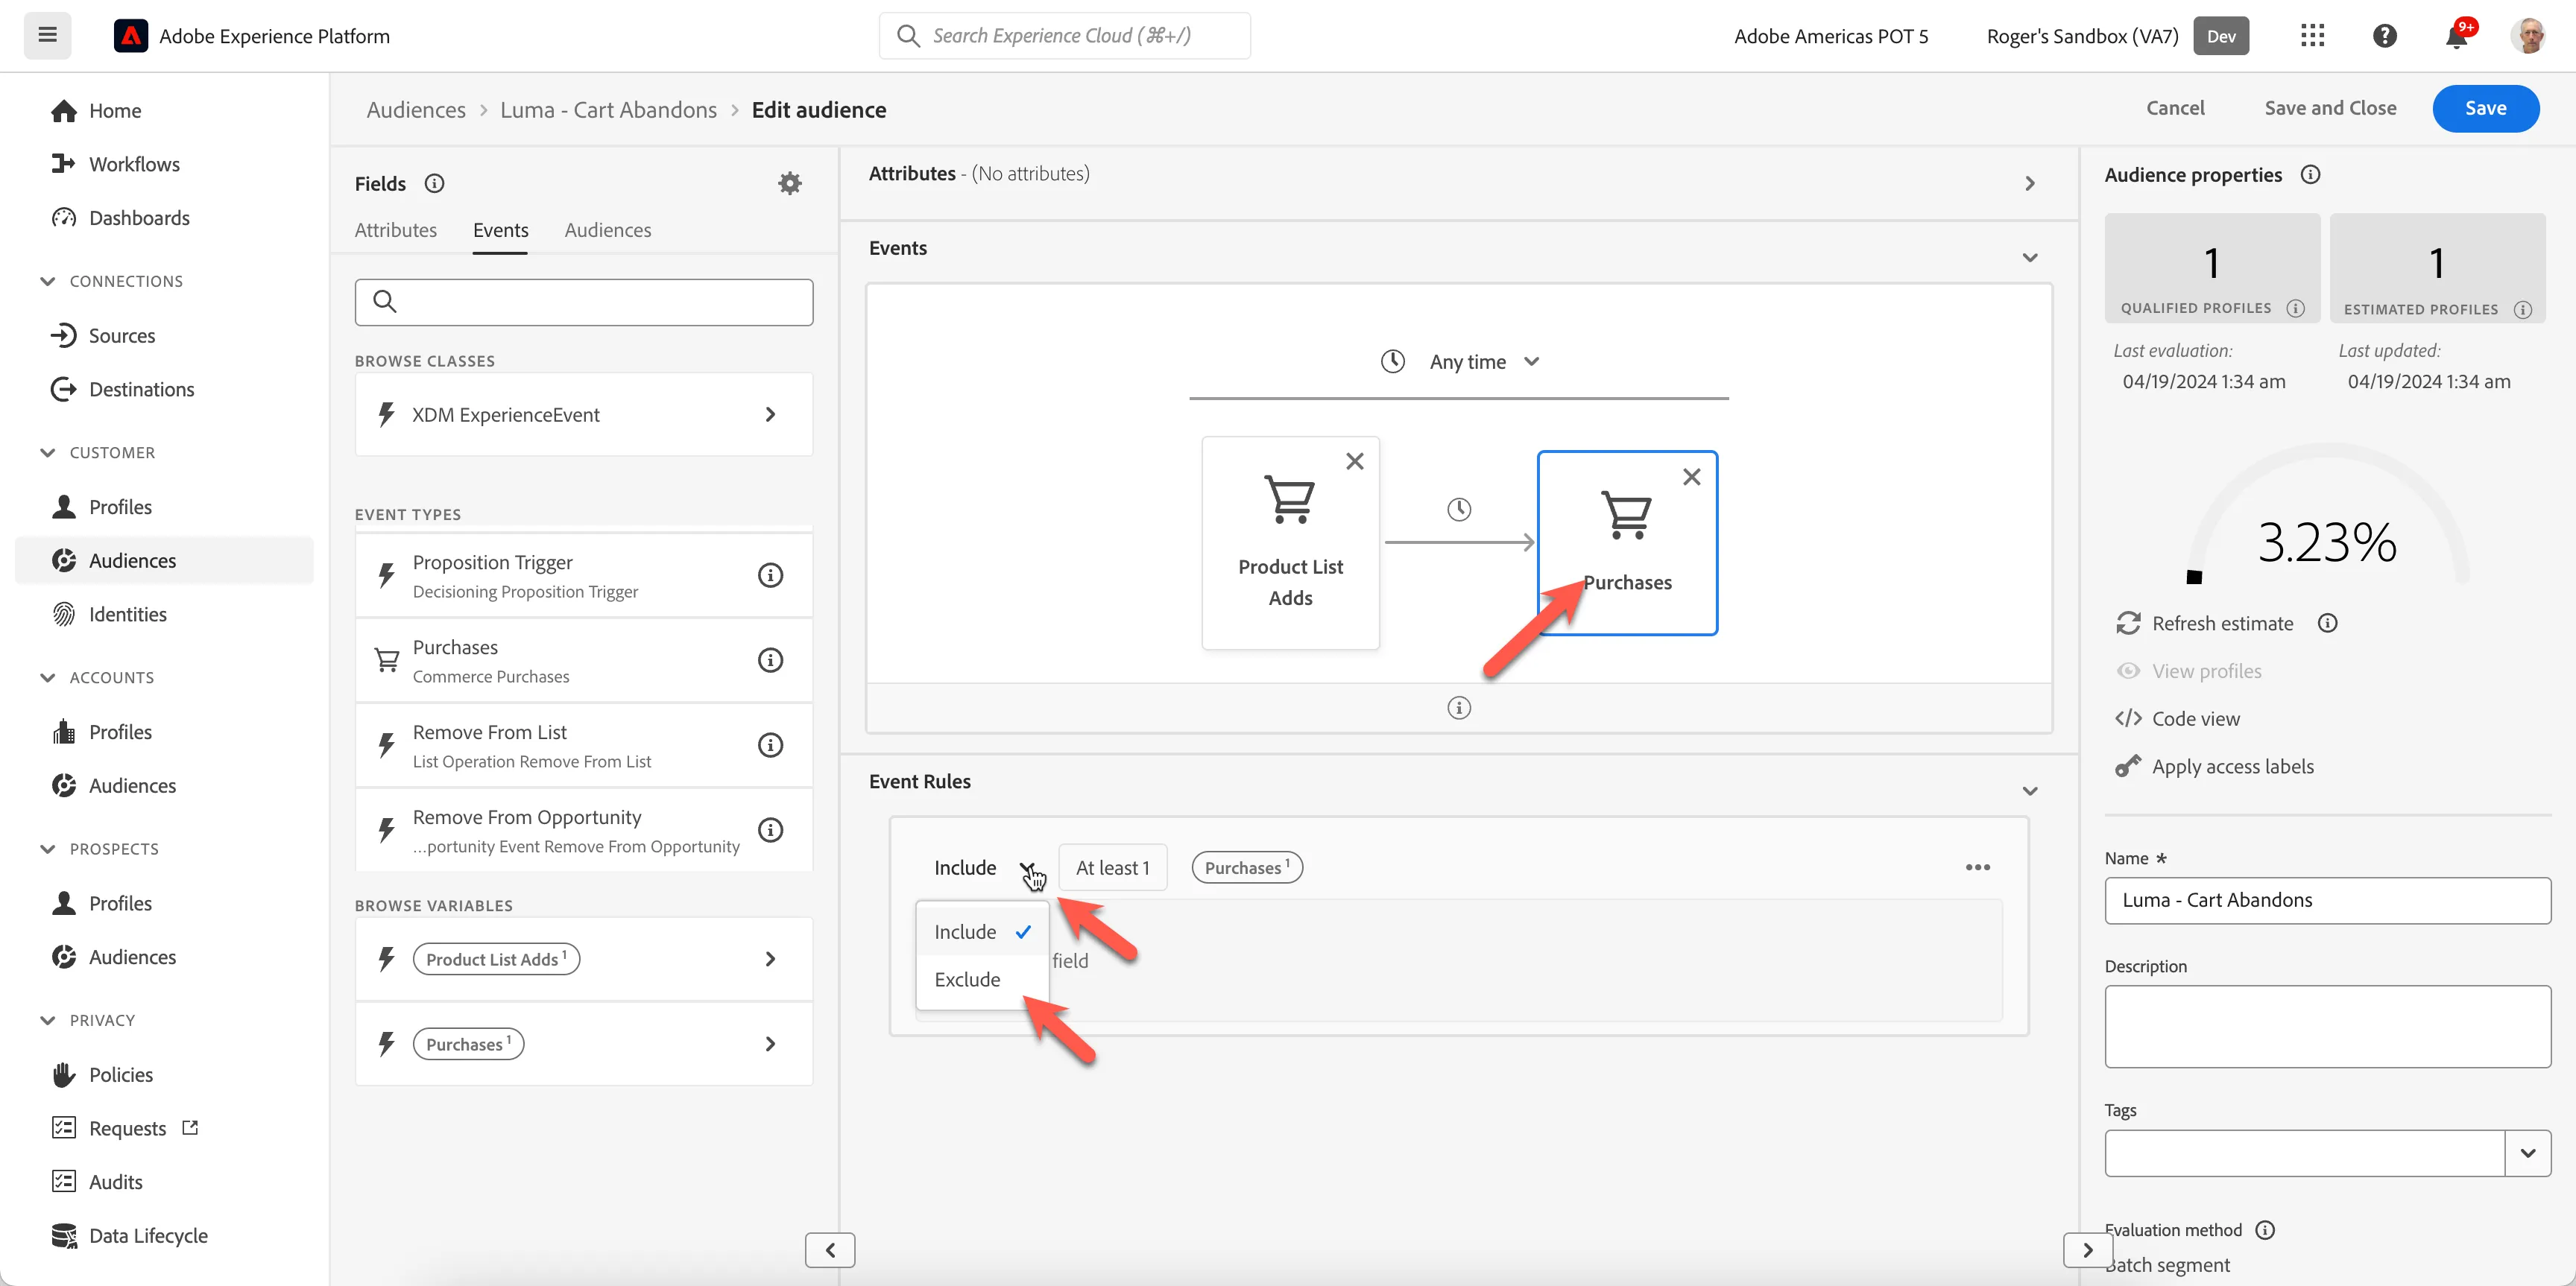Click the Description text area
The height and width of the screenshot is (1286, 2576).
tap(2327, 1026)
